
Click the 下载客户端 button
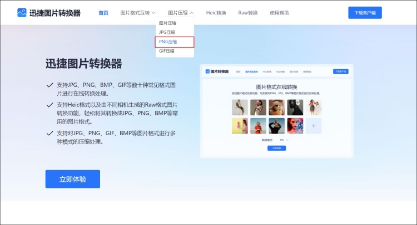[365, 13]
